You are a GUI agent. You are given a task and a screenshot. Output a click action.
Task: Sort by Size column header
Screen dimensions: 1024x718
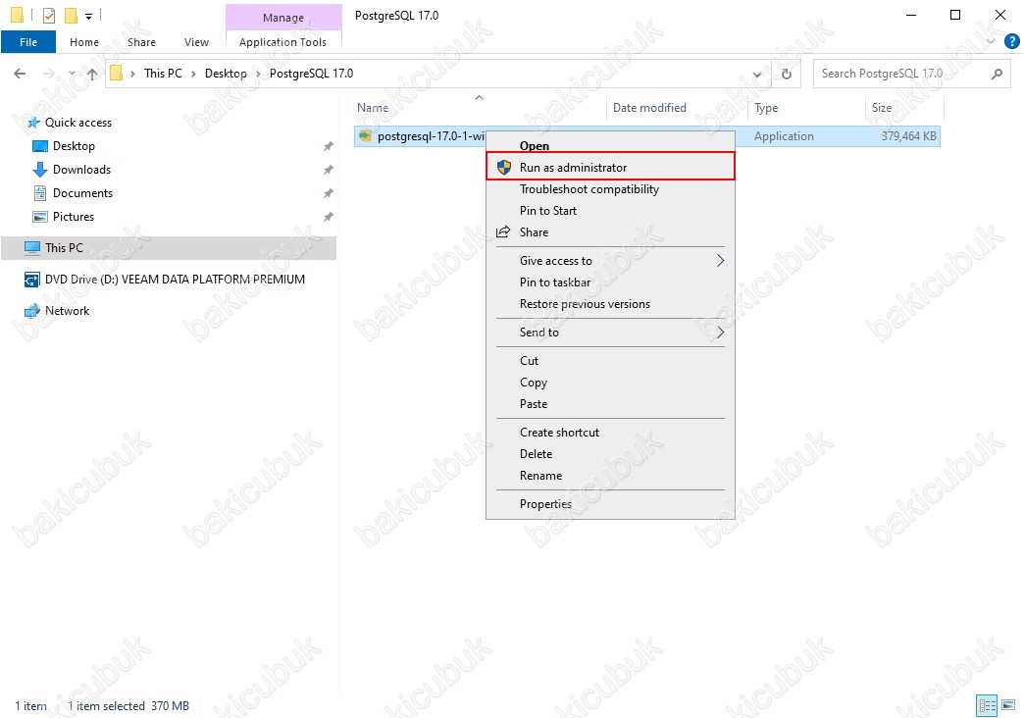pos(904,108)
